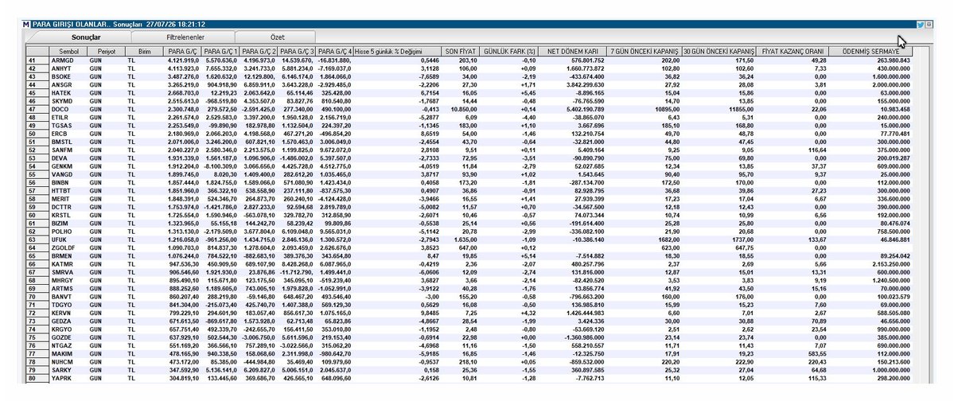The width and height of the screenshot is (954, 401).
Task: Select the BIZIM symbol cell
Action: [x=68, y=222]
